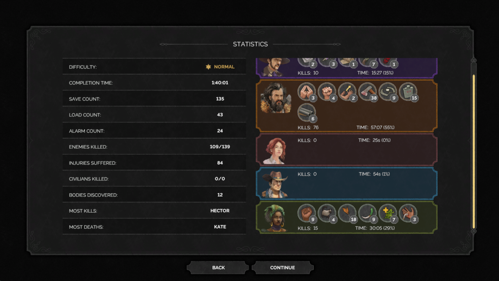Click Isabelle's blowdart feather icon

tap(347, 213)
